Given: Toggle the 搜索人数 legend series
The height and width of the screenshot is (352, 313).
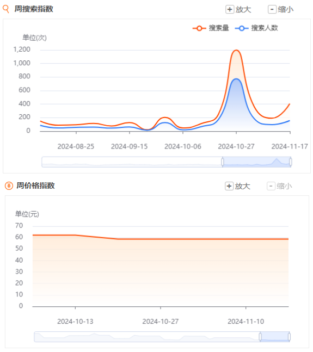Looking at the screenshot, I should (x=256, y=28).
